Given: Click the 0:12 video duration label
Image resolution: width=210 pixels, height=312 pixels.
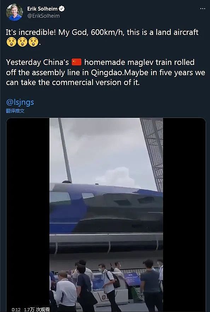Looking at the screenshot, I should pyautogui.click(x=16, y=310).
